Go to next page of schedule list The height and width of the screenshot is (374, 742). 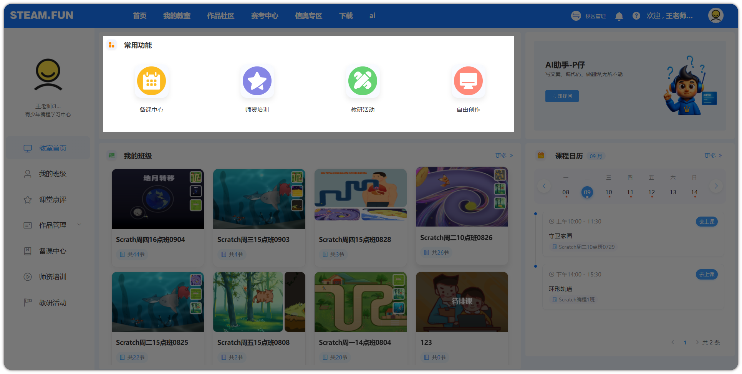tap(697, 343)
